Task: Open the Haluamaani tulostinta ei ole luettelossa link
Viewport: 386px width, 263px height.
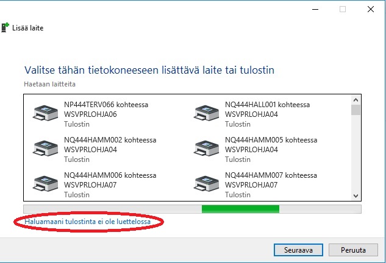Action: point(87,222)
